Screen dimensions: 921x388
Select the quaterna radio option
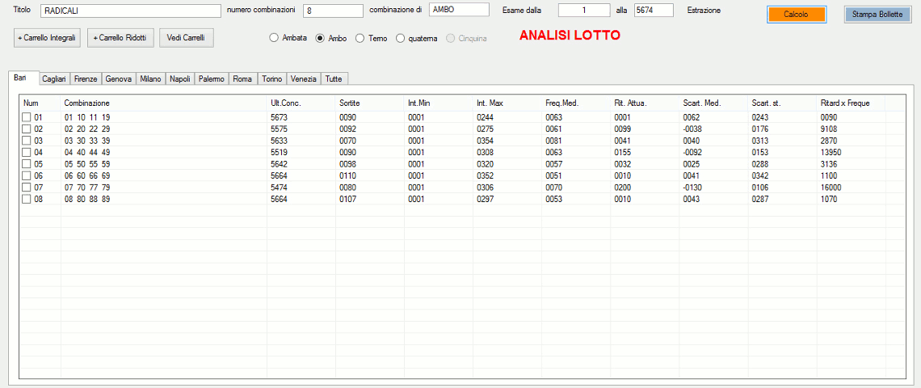pos(400,38)
